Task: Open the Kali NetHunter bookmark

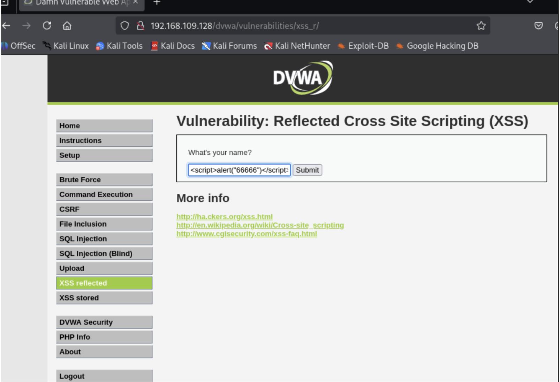Action: pos(297,46)
